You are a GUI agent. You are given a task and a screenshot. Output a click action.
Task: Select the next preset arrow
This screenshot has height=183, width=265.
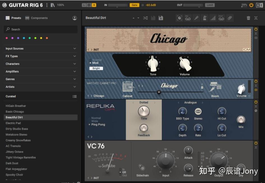[x=138, y=18]
